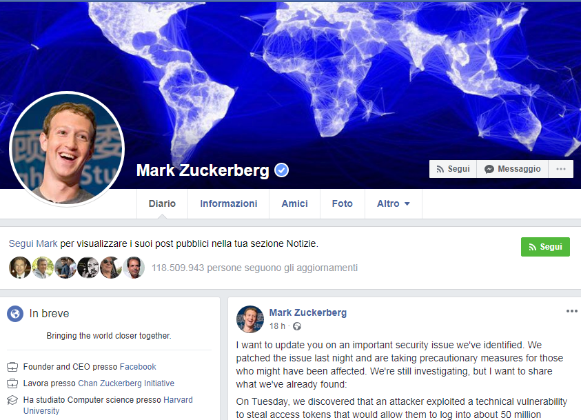The image size is (581, 420).
Task: Open the post options three-dots menu
Action: 572,311
